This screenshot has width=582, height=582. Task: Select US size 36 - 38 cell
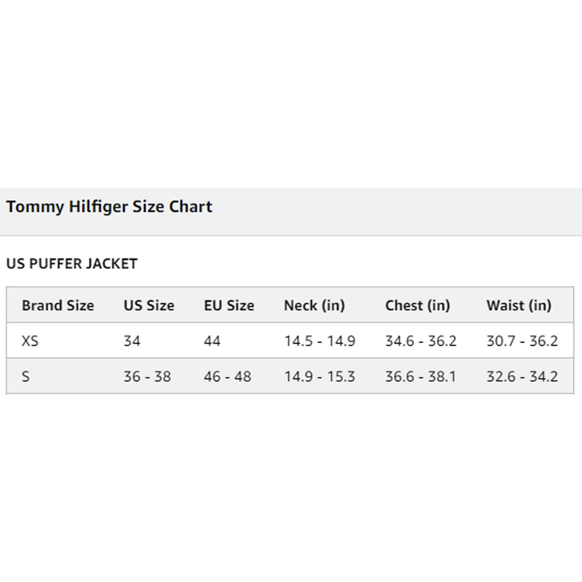[147, 377]
